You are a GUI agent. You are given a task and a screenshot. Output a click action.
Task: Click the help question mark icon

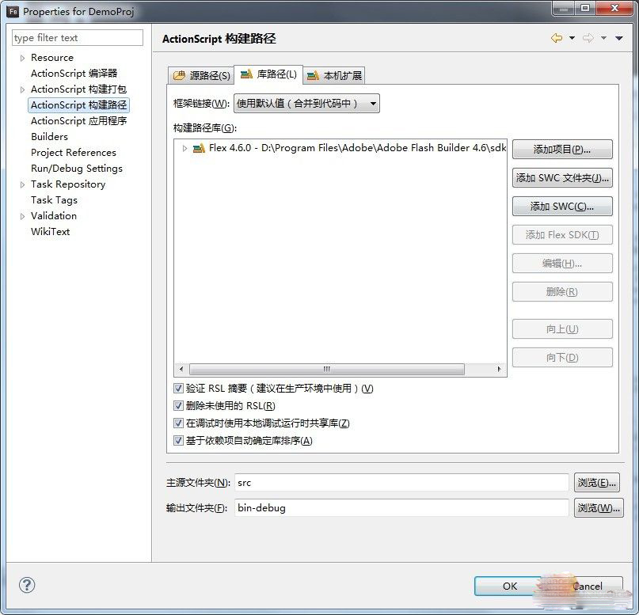tap(27, 585)
